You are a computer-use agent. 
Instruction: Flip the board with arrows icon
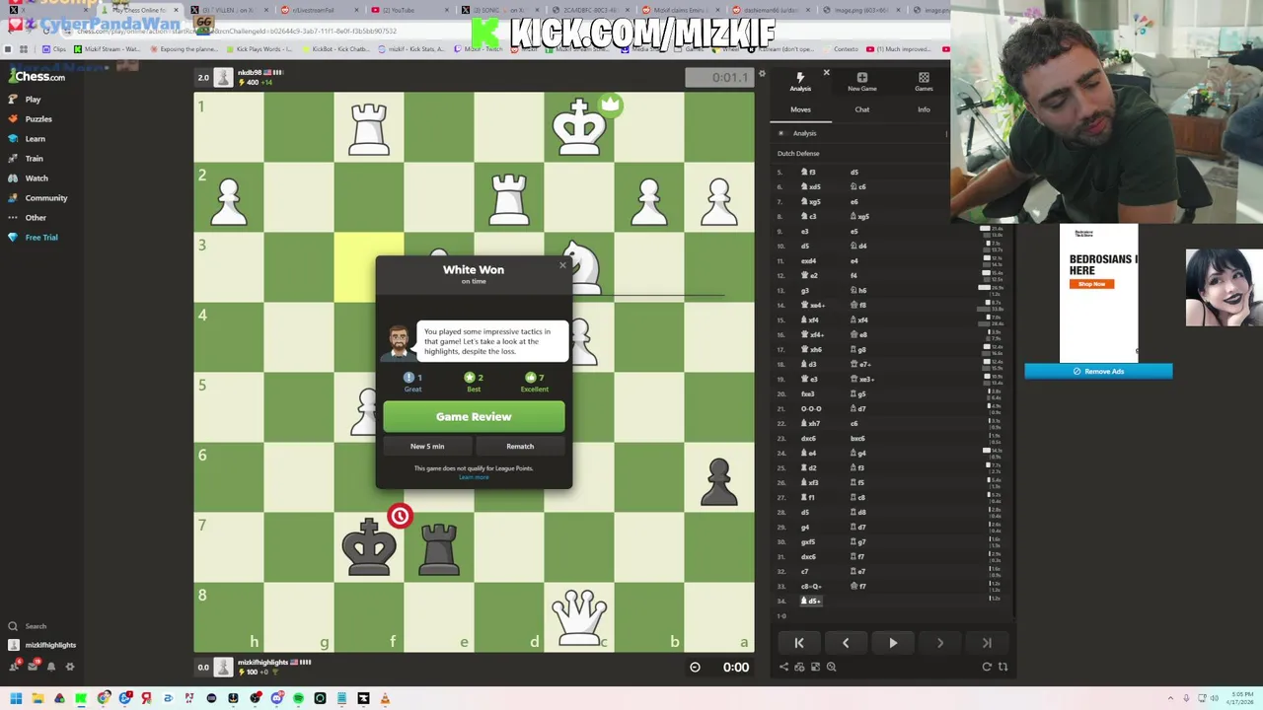[1003, 667]
